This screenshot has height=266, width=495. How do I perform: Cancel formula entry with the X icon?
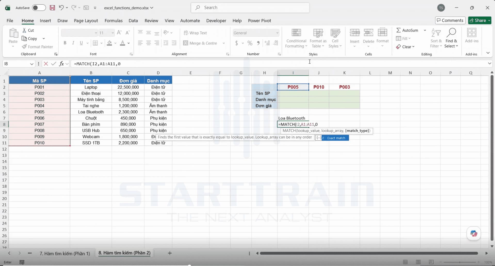(x=46, y=64)
